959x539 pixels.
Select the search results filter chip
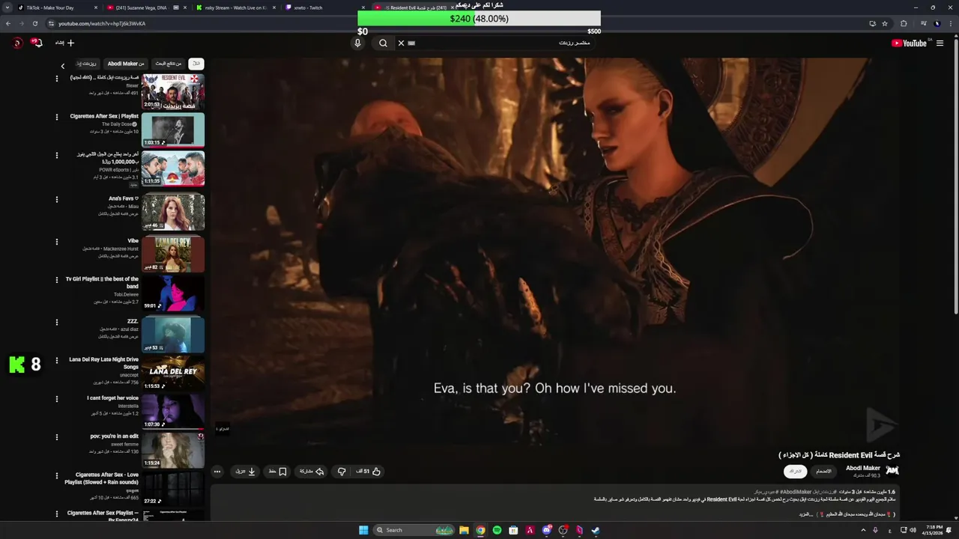[x=169, y=64]
